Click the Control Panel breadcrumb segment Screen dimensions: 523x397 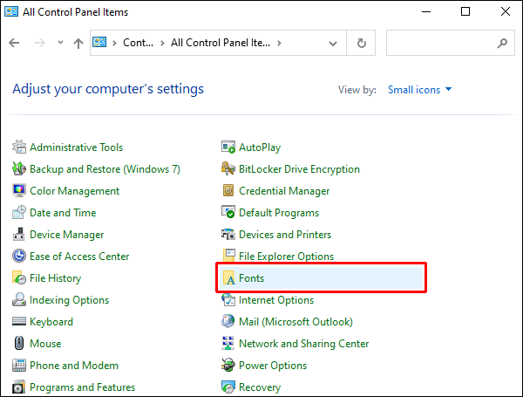pos(138,43)
